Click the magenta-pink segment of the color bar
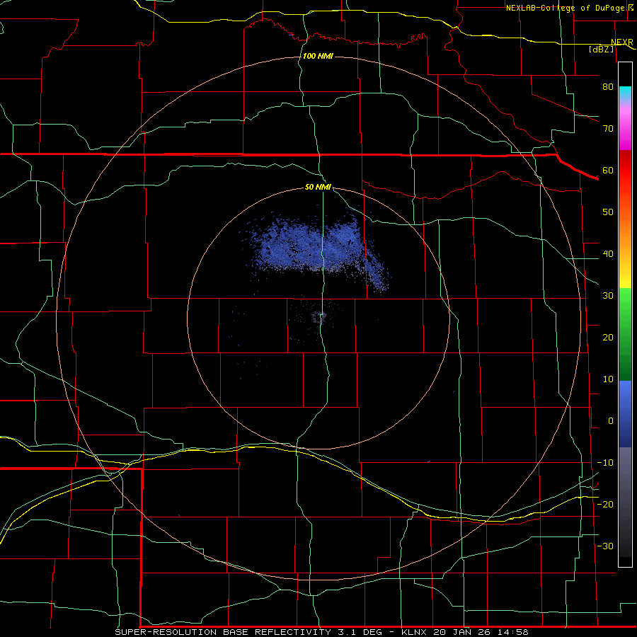This screenshot has width=637, height=637. coord(625,128)
